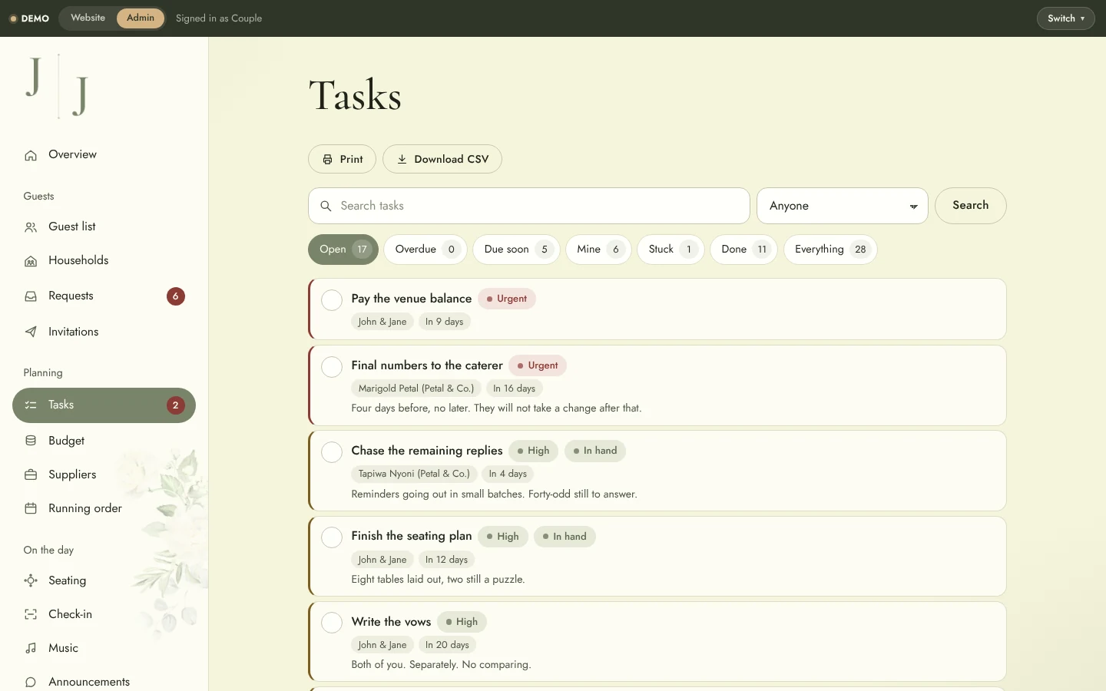Click the Urgent tag on Pay the venue balance
Screen dimensions: 1106x691
coord(507,299)
